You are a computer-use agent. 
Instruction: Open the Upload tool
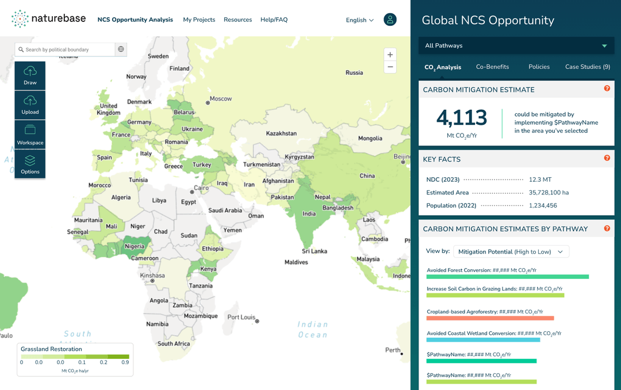(x=30, y=105)
